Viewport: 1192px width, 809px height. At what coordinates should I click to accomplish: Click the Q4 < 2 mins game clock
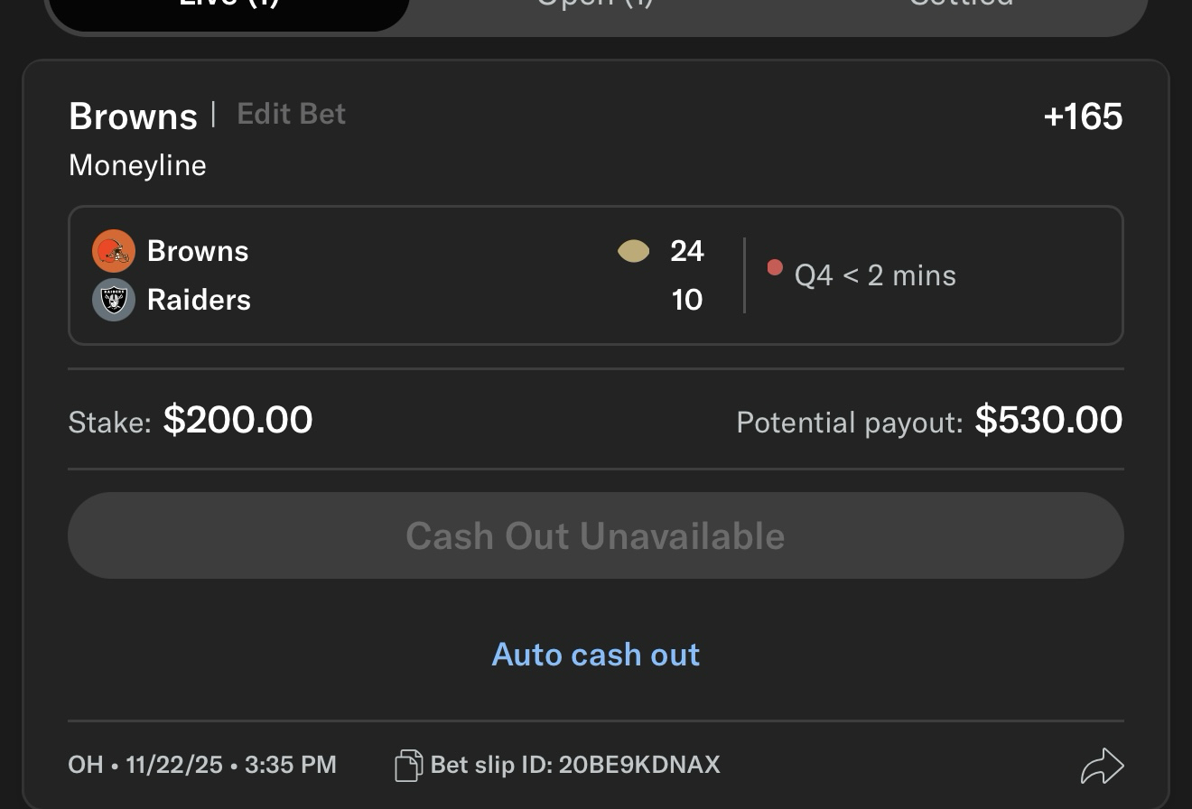(x=875, y=275)
